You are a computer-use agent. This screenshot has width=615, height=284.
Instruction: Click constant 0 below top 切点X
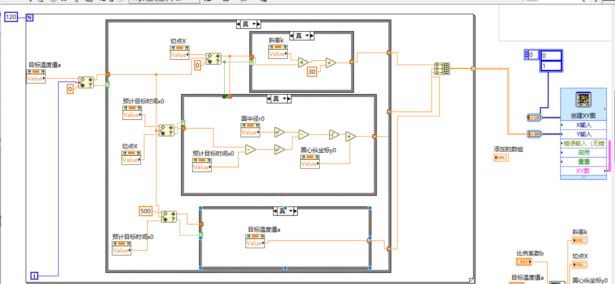(198, 66)
